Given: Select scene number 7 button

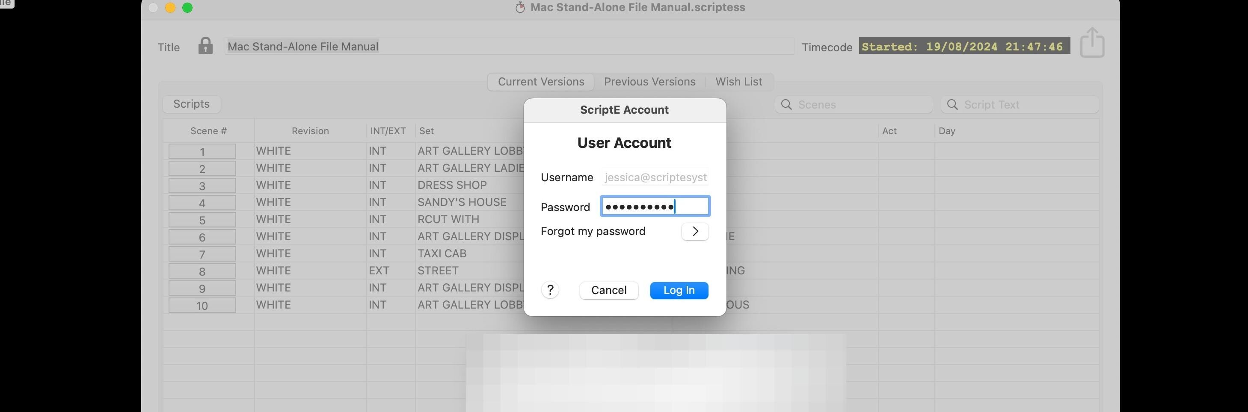Looking at the screenshot, I should point(202,254).
